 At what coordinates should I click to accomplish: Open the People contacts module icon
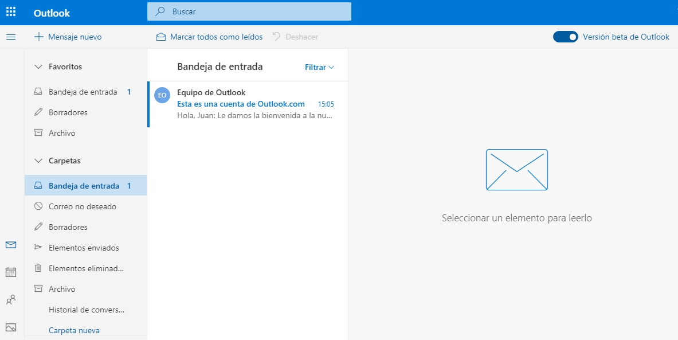click(x=11, y=299)
